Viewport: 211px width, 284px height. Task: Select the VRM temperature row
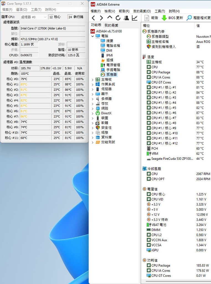[176, 153]
